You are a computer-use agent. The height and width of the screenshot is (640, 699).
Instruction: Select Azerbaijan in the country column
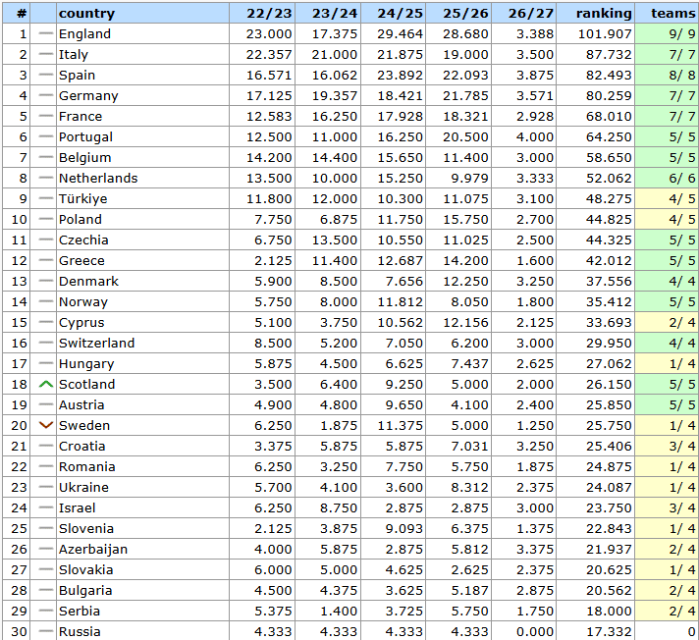click(93, 550)
